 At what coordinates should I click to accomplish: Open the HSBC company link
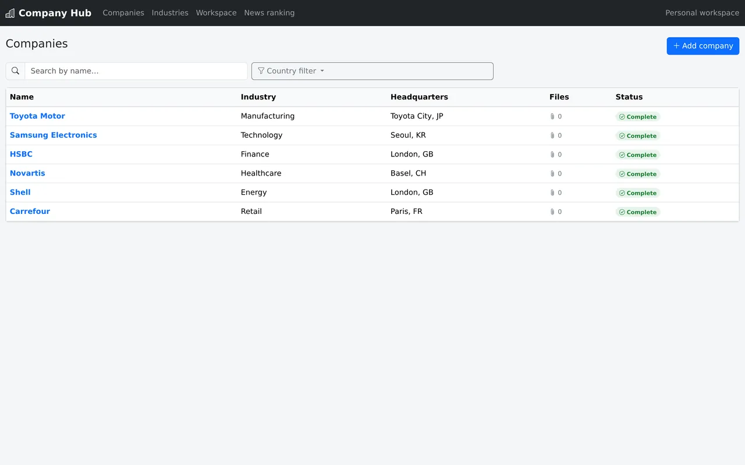tap(21, 154)
